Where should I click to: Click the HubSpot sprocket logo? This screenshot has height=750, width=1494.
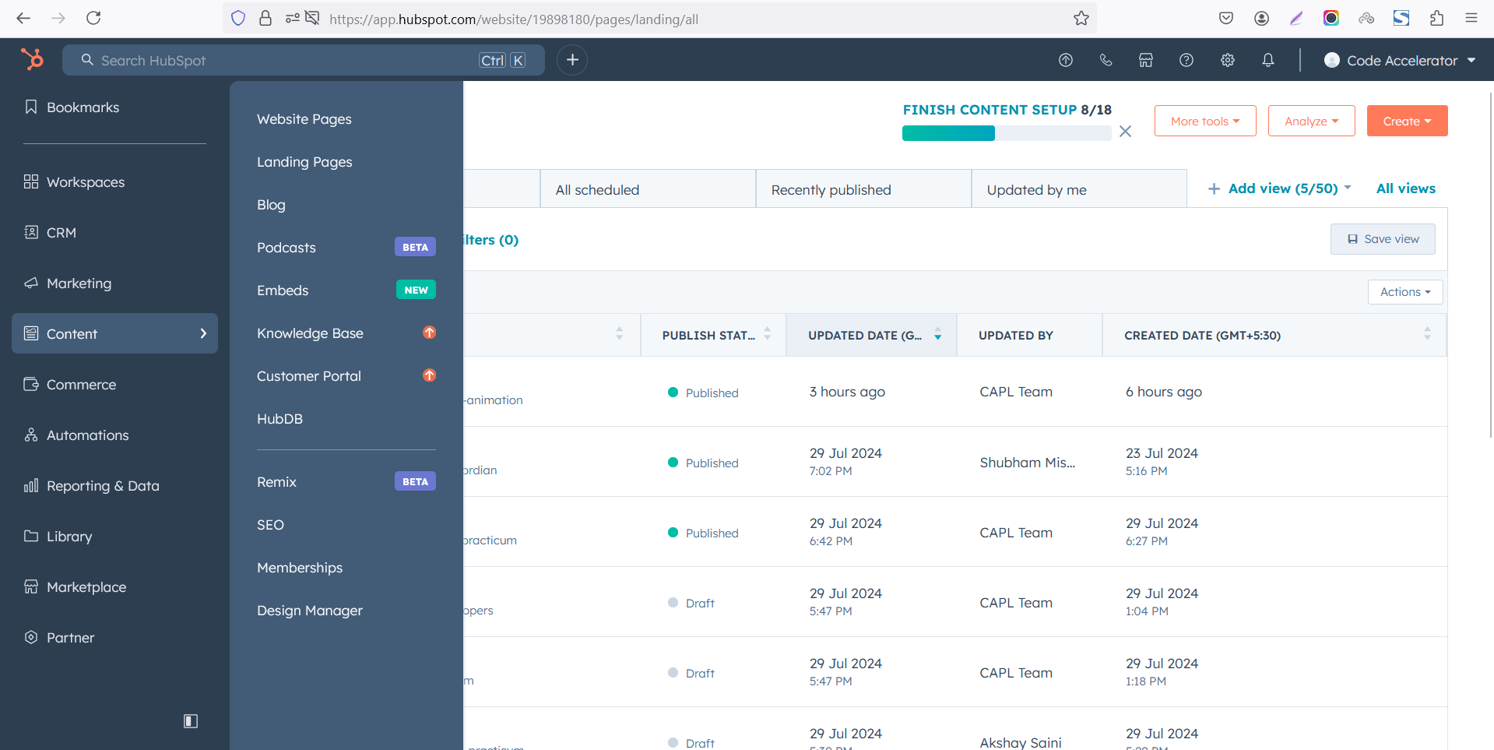coord(33,59)
